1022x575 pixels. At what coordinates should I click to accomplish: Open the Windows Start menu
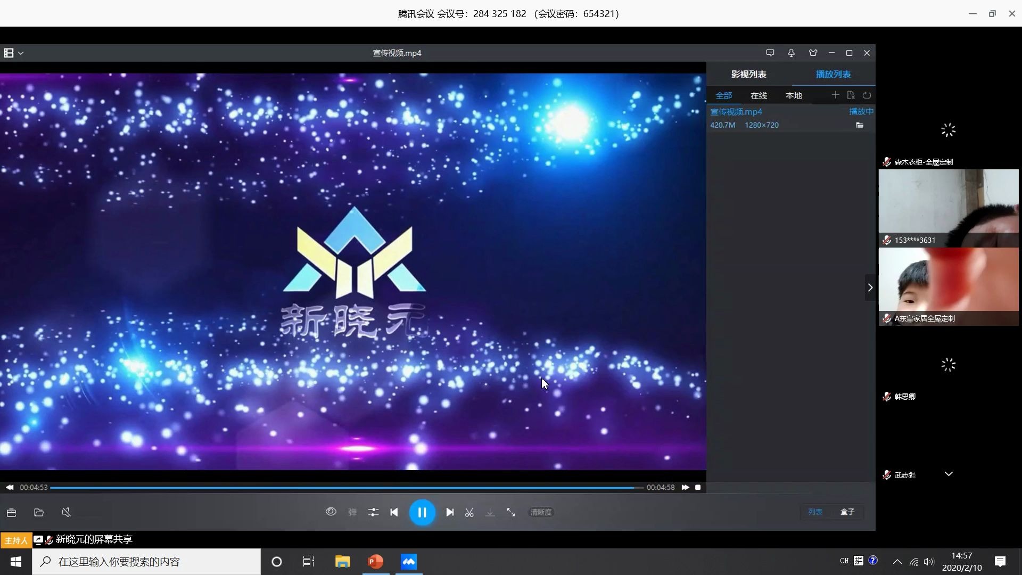click(16, 562)
